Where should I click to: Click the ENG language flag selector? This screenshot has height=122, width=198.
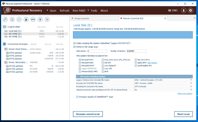click(x=173, y=10)
